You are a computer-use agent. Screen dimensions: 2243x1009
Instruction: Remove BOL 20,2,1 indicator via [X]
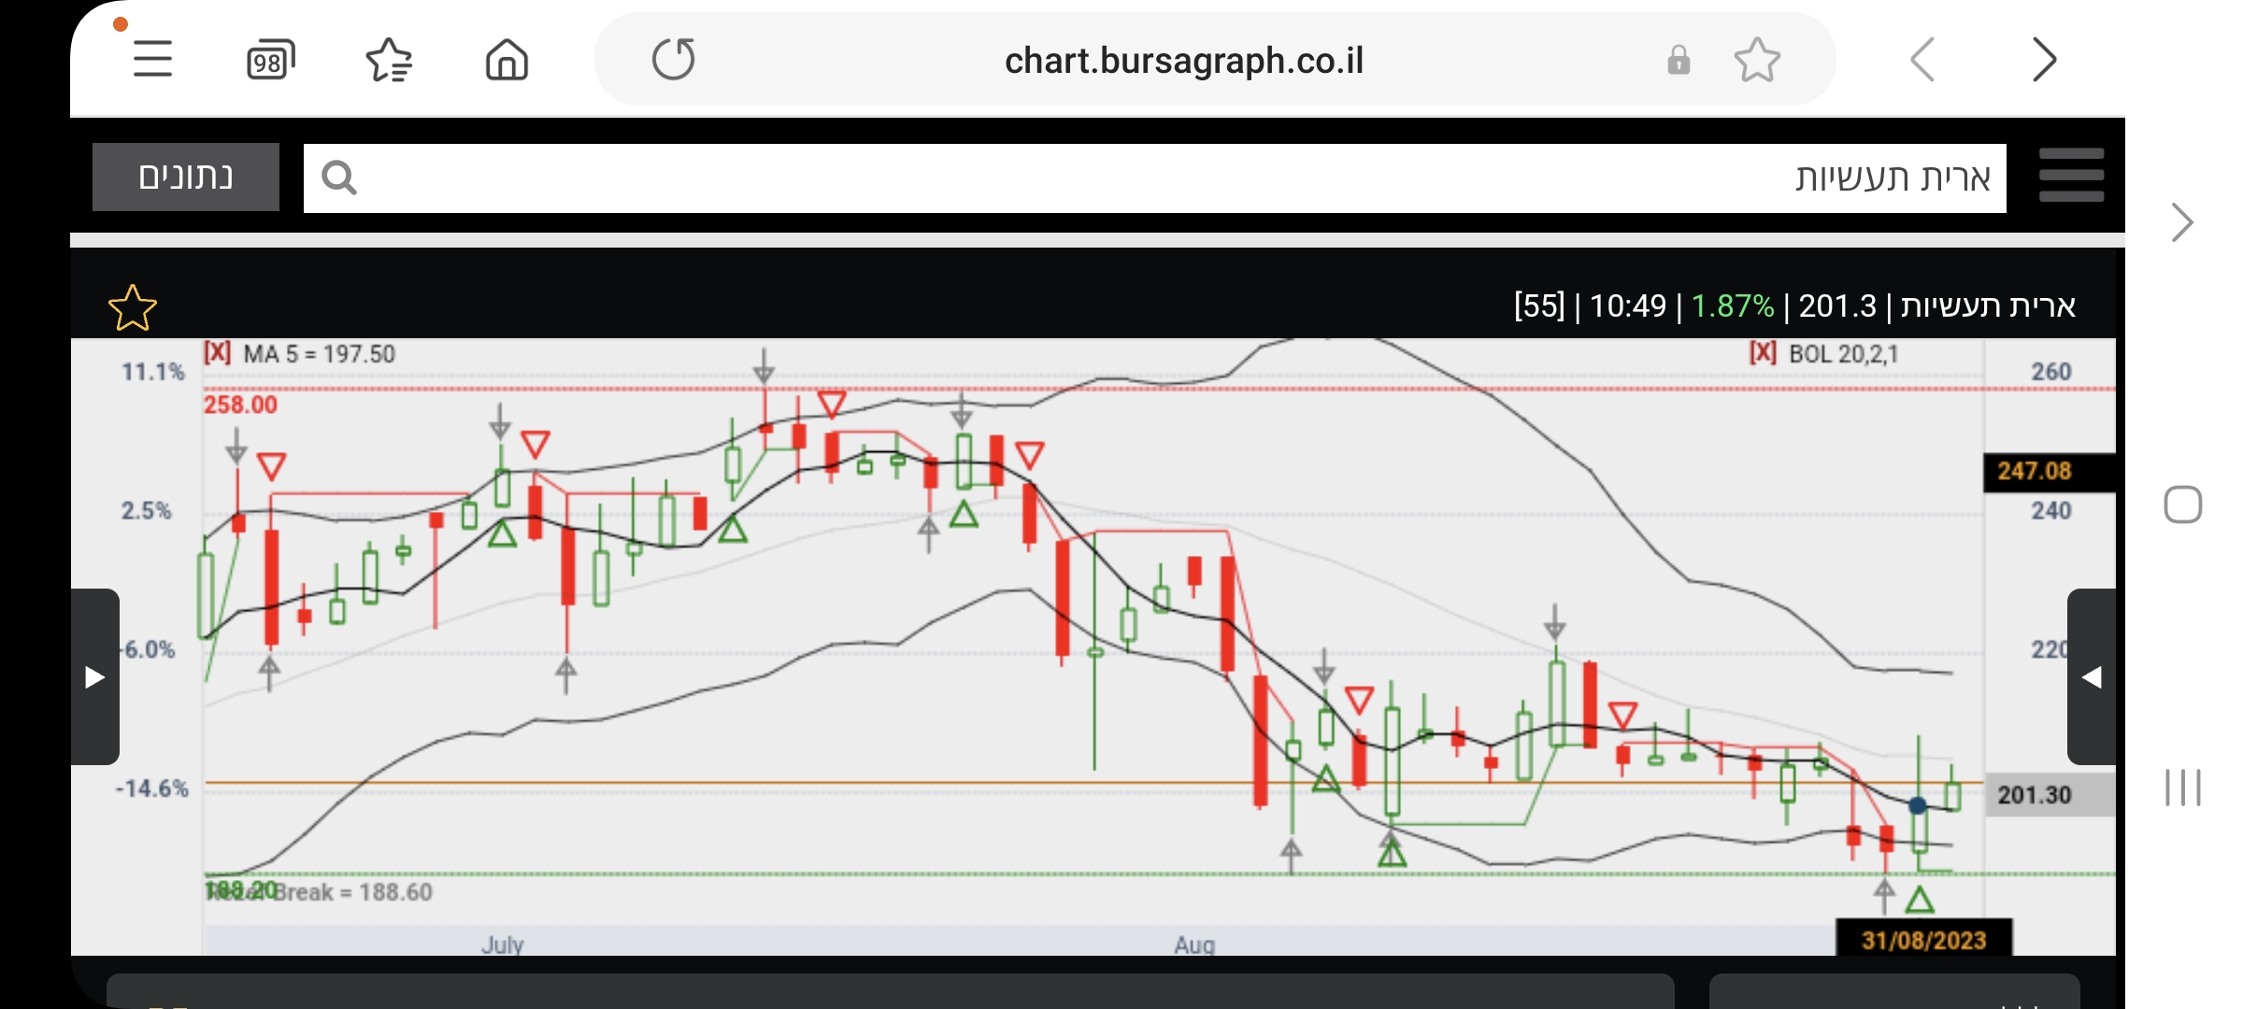1763,353
